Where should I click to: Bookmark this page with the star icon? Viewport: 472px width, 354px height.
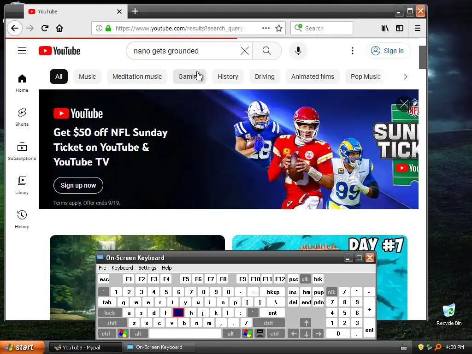[x=279, y=28]
